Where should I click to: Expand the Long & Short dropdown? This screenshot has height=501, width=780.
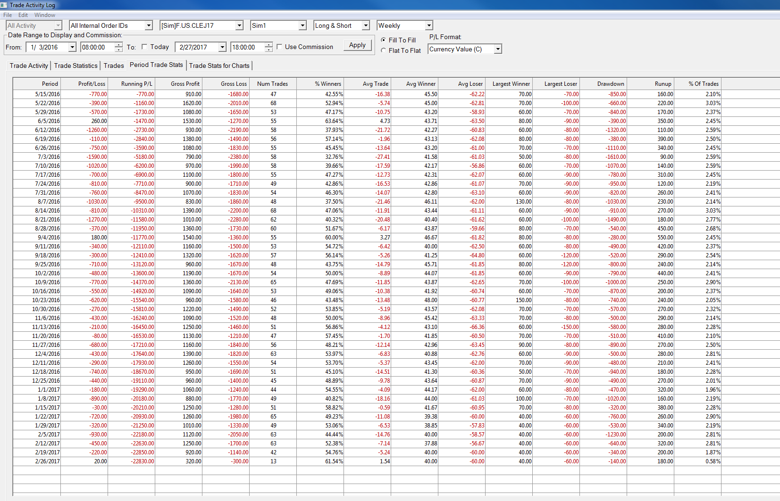(366, 25)
